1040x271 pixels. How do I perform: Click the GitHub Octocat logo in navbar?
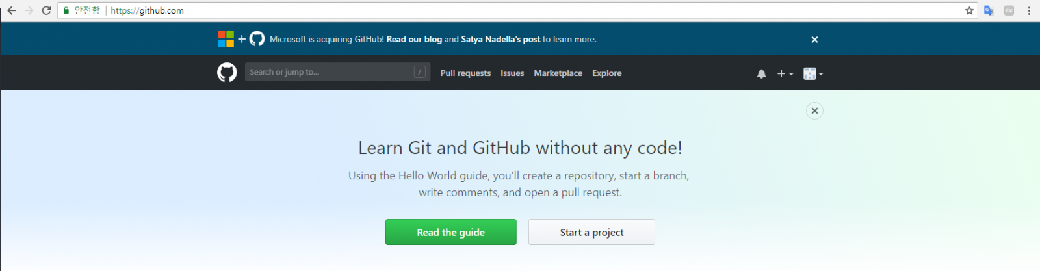[227, 72]
